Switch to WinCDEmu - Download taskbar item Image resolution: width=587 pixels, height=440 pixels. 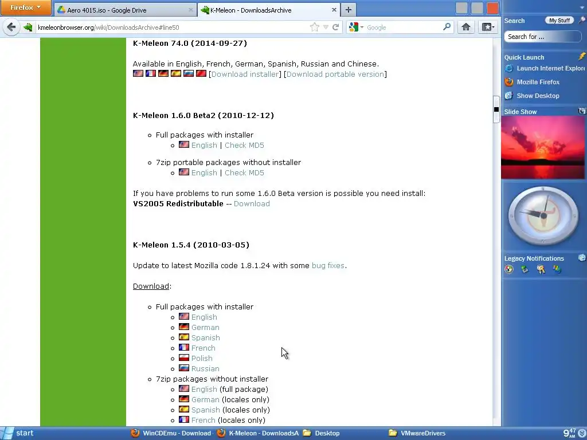tap(171, 433)
